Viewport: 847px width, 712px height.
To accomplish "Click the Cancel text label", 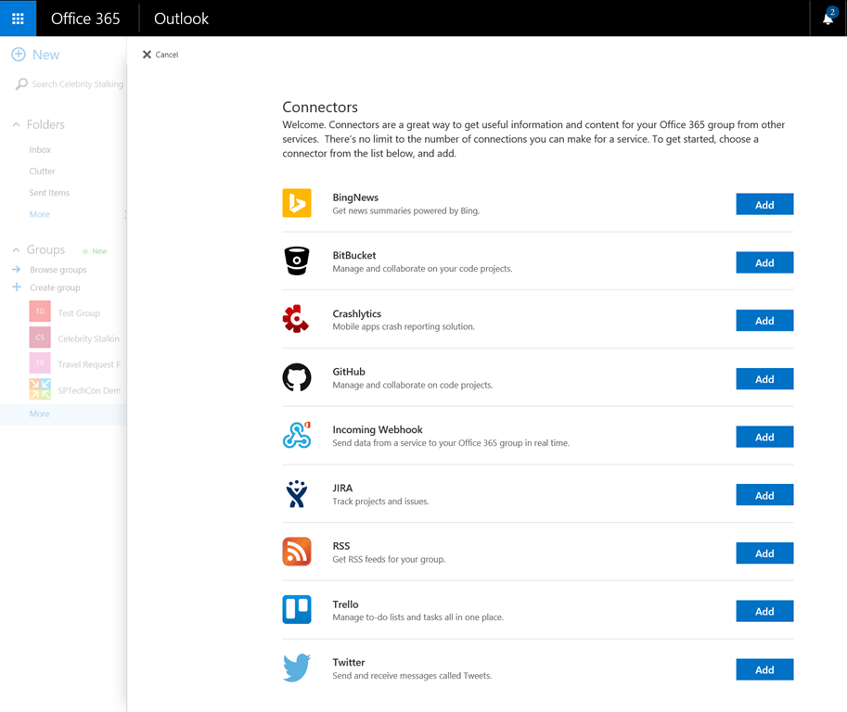I will pos(167,55).
